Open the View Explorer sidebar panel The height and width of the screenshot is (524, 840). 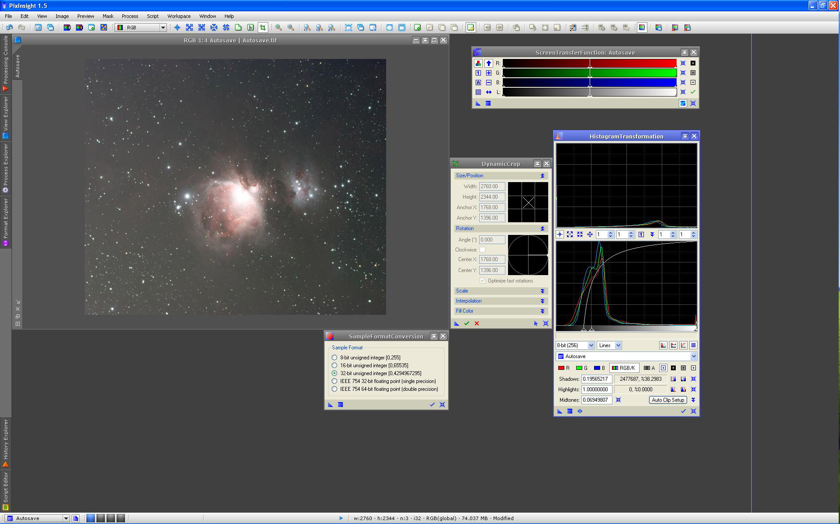(x=6, y=117)
